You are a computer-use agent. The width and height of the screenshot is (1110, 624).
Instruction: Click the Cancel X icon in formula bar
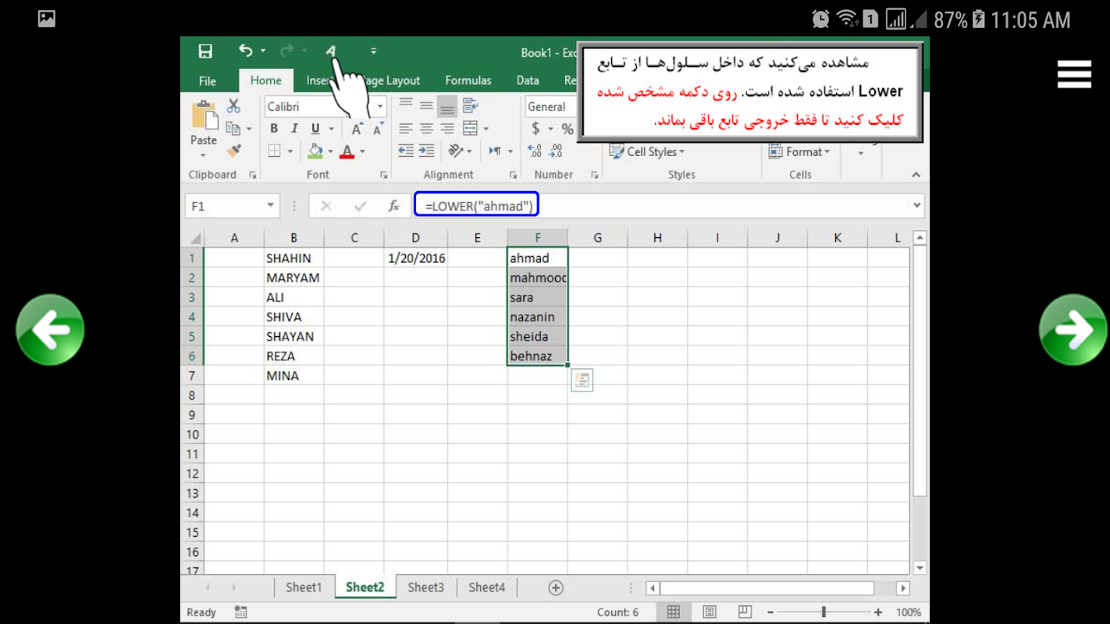coord(326,206)
